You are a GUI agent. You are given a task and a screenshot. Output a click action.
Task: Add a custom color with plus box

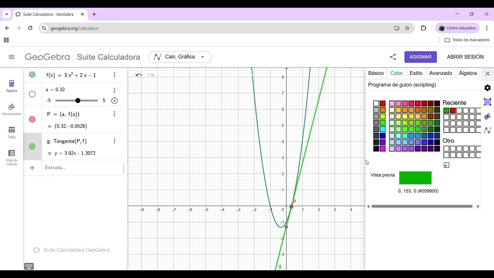[x=447, y=165]
